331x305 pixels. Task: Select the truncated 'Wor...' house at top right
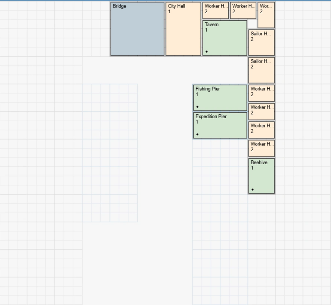coord(266,15)
